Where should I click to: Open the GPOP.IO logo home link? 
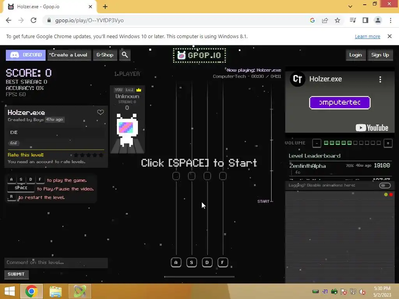point(199,55)
